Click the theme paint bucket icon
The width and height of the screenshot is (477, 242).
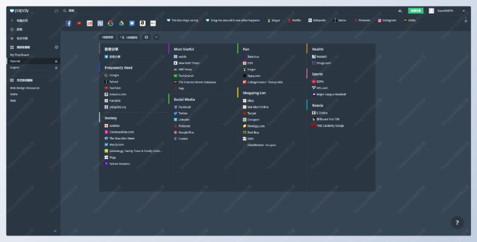(x=400, y=11)
